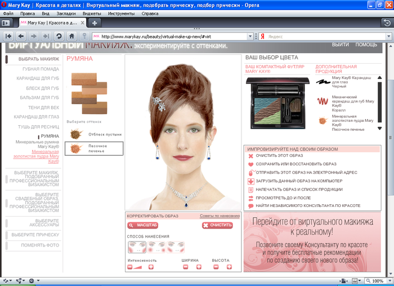Click the email this look icon
The image size is (394, 286).
[251, 173]
